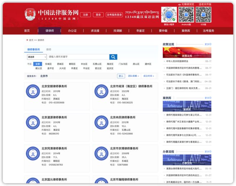Image resolution: width=236 pixels, height=186 pixels.
Task: Filter by 门头沟区 district
Action: click(x=123, y=64)
